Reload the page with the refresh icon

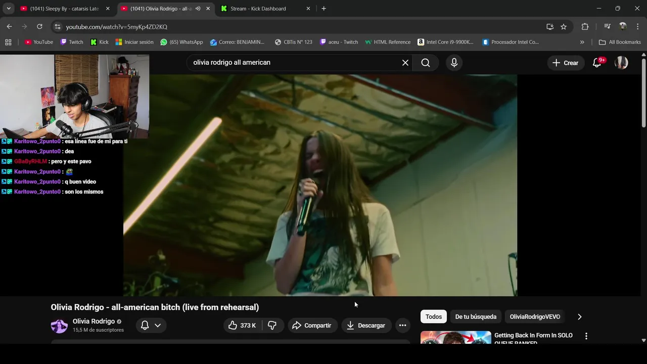coord(39,27)
